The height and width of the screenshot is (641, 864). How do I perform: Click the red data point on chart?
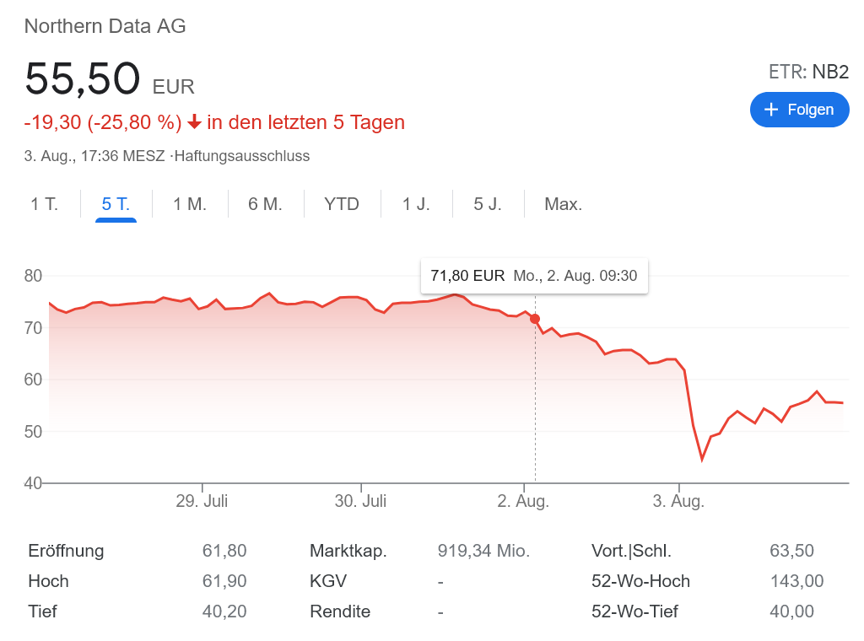coord(535,319)
